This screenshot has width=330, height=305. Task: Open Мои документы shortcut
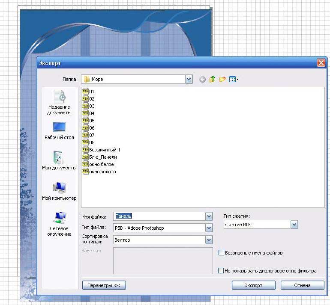click(x=59, y=160)
